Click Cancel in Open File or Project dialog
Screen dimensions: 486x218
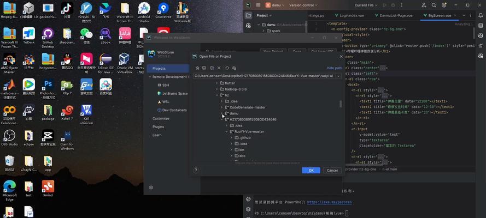(332, 171)
